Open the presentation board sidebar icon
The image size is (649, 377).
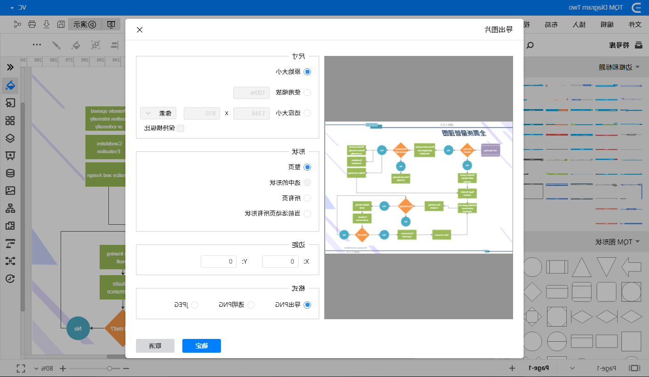pyautogui.click(x=10, y=156)
